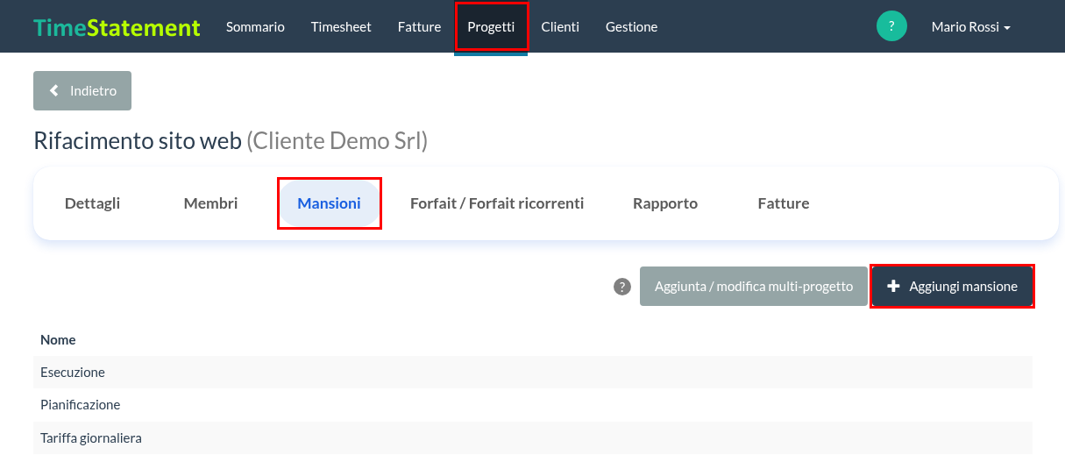Viewport: 1065px width, 469px height.
Task: Click the Aggiungi mansione button
Action: point(952,287)
